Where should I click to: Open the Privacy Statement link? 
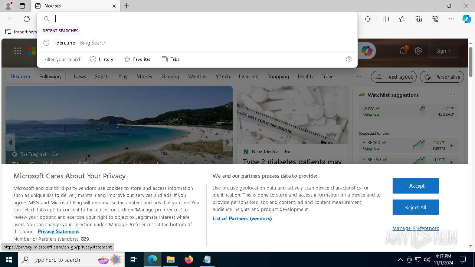(x=58, y=231)
